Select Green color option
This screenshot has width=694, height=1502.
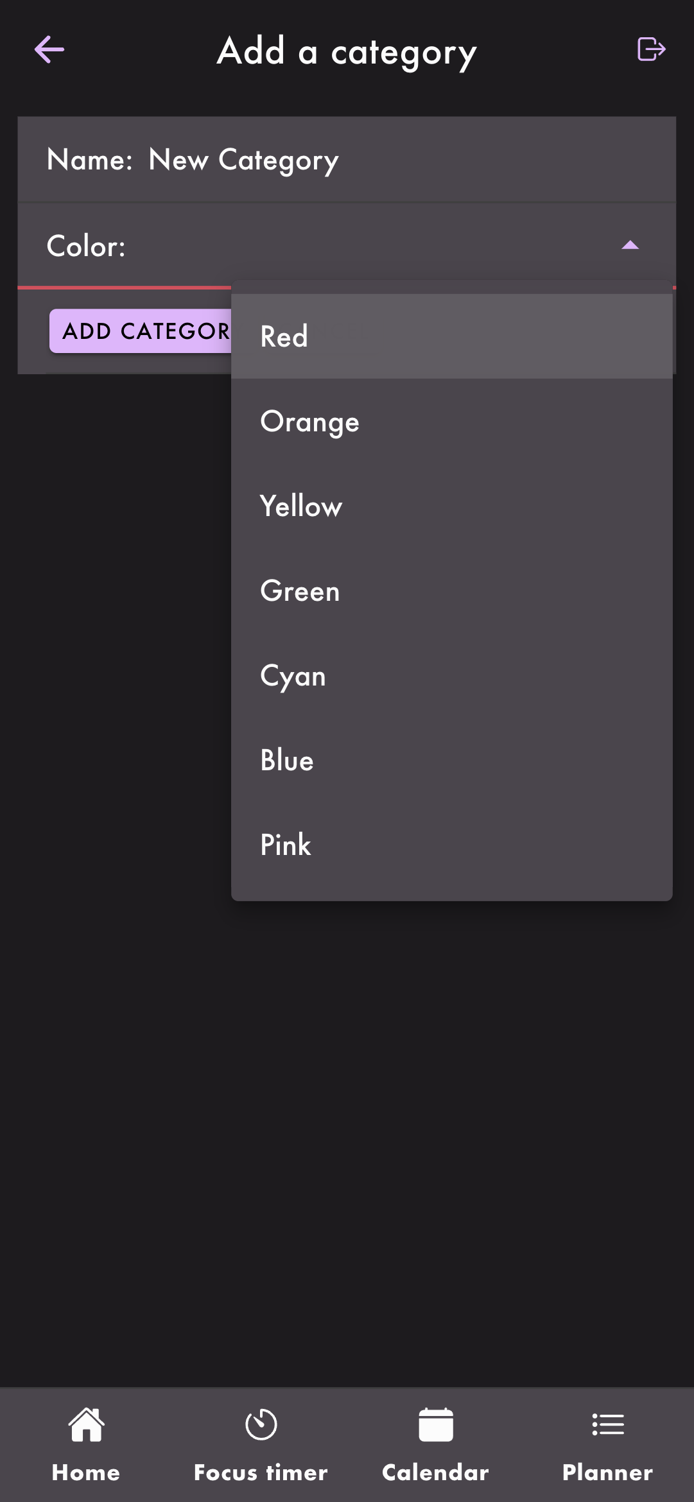click(x=451, y=591)
